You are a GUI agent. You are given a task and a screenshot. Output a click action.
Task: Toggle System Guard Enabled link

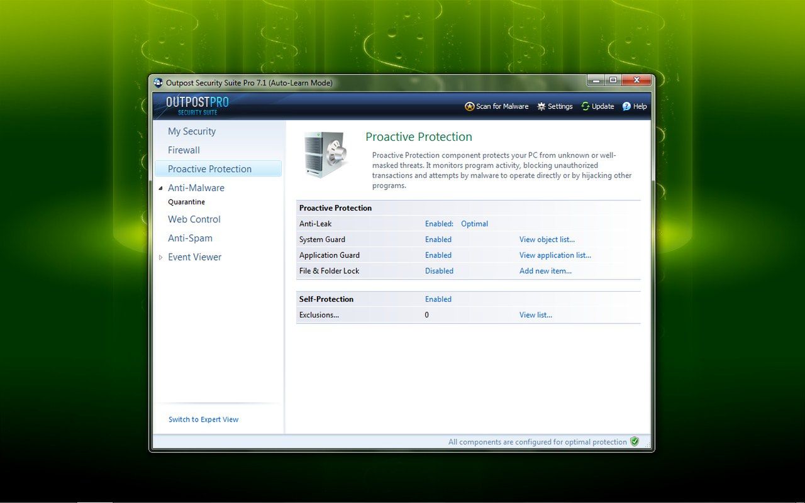[x=438, y=240]
